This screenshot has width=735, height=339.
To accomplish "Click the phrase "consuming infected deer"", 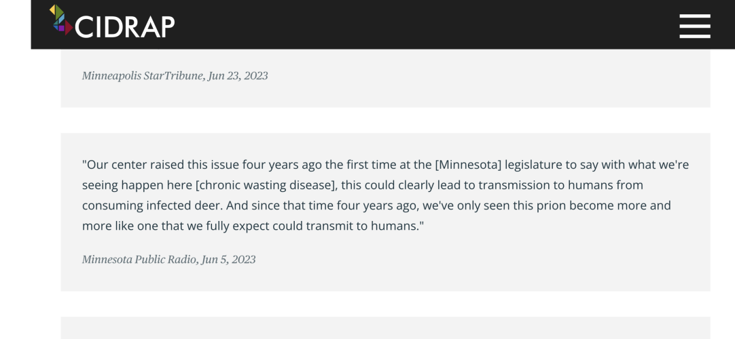I will click(162, 205).
